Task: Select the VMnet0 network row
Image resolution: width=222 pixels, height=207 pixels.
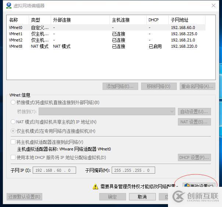Action: (107, 28)
